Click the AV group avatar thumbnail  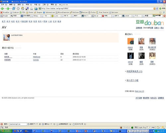tap(7, 37)
